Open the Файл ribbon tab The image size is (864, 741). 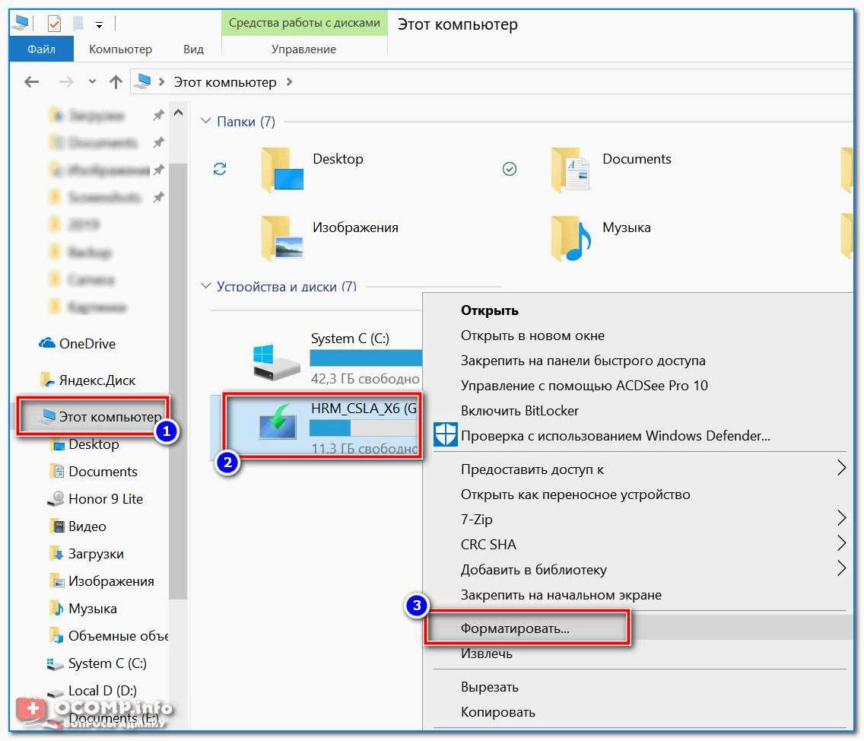tap(41, 49)
